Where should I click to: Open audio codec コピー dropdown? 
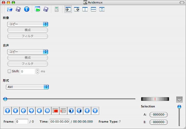[28, 52]
